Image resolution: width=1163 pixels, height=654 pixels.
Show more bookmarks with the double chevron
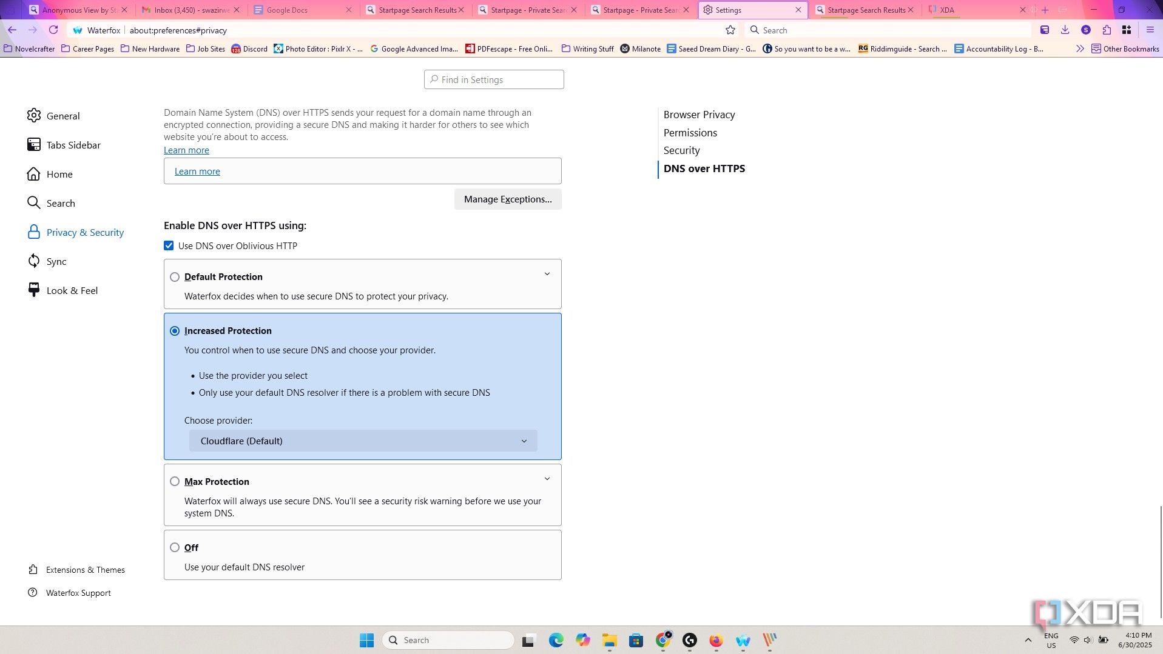coord(1080,48)
